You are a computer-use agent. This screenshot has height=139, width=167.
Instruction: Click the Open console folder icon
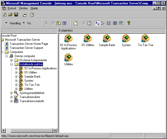pyautogui.click(x=10, y=15)
